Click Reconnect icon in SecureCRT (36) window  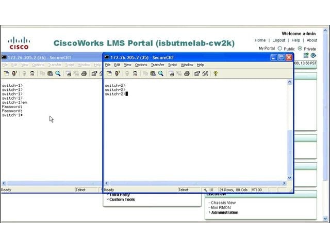pos(24,73)
